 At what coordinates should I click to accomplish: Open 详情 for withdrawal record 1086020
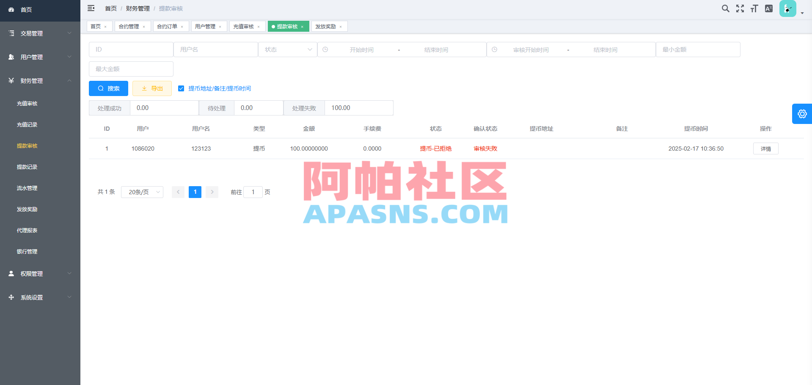point(765,148)
